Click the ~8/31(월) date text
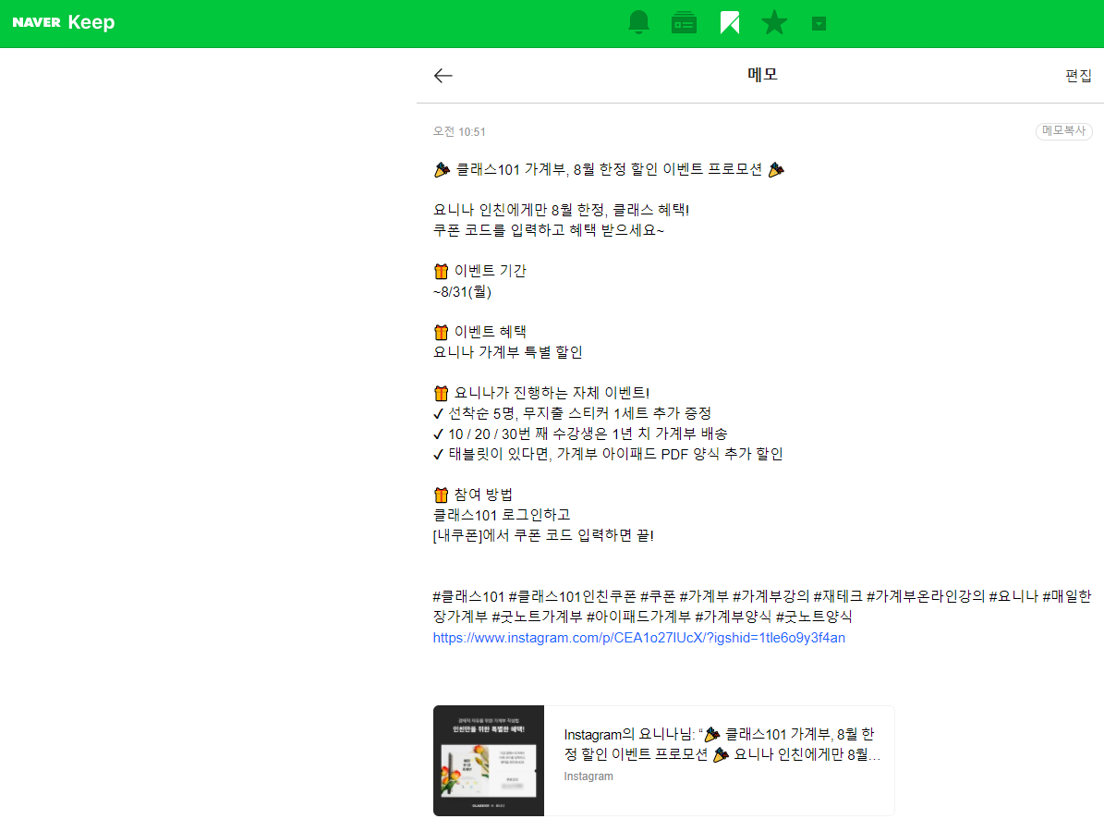The image size is (1104, 819). 462,291
